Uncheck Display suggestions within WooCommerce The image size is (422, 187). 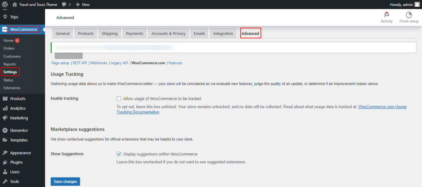point(119,154)
